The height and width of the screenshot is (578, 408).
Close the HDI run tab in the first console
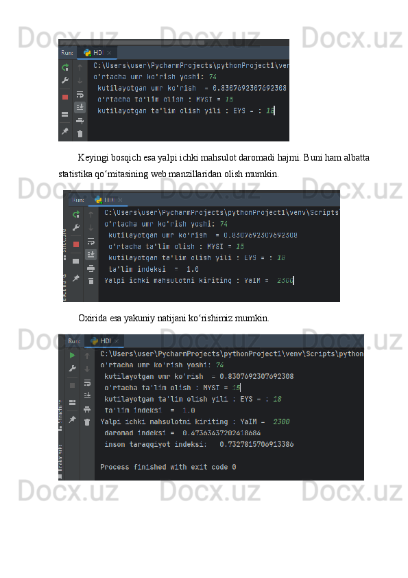[x=109, y=53]
